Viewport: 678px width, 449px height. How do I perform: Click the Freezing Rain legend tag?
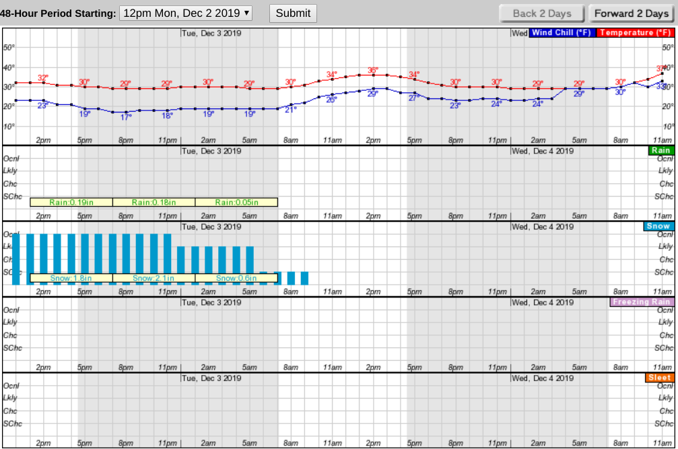click(642, 302)
